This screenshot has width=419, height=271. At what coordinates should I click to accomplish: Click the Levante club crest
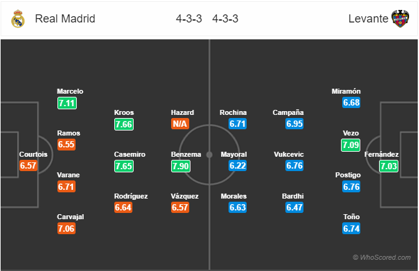pos(400,19)
